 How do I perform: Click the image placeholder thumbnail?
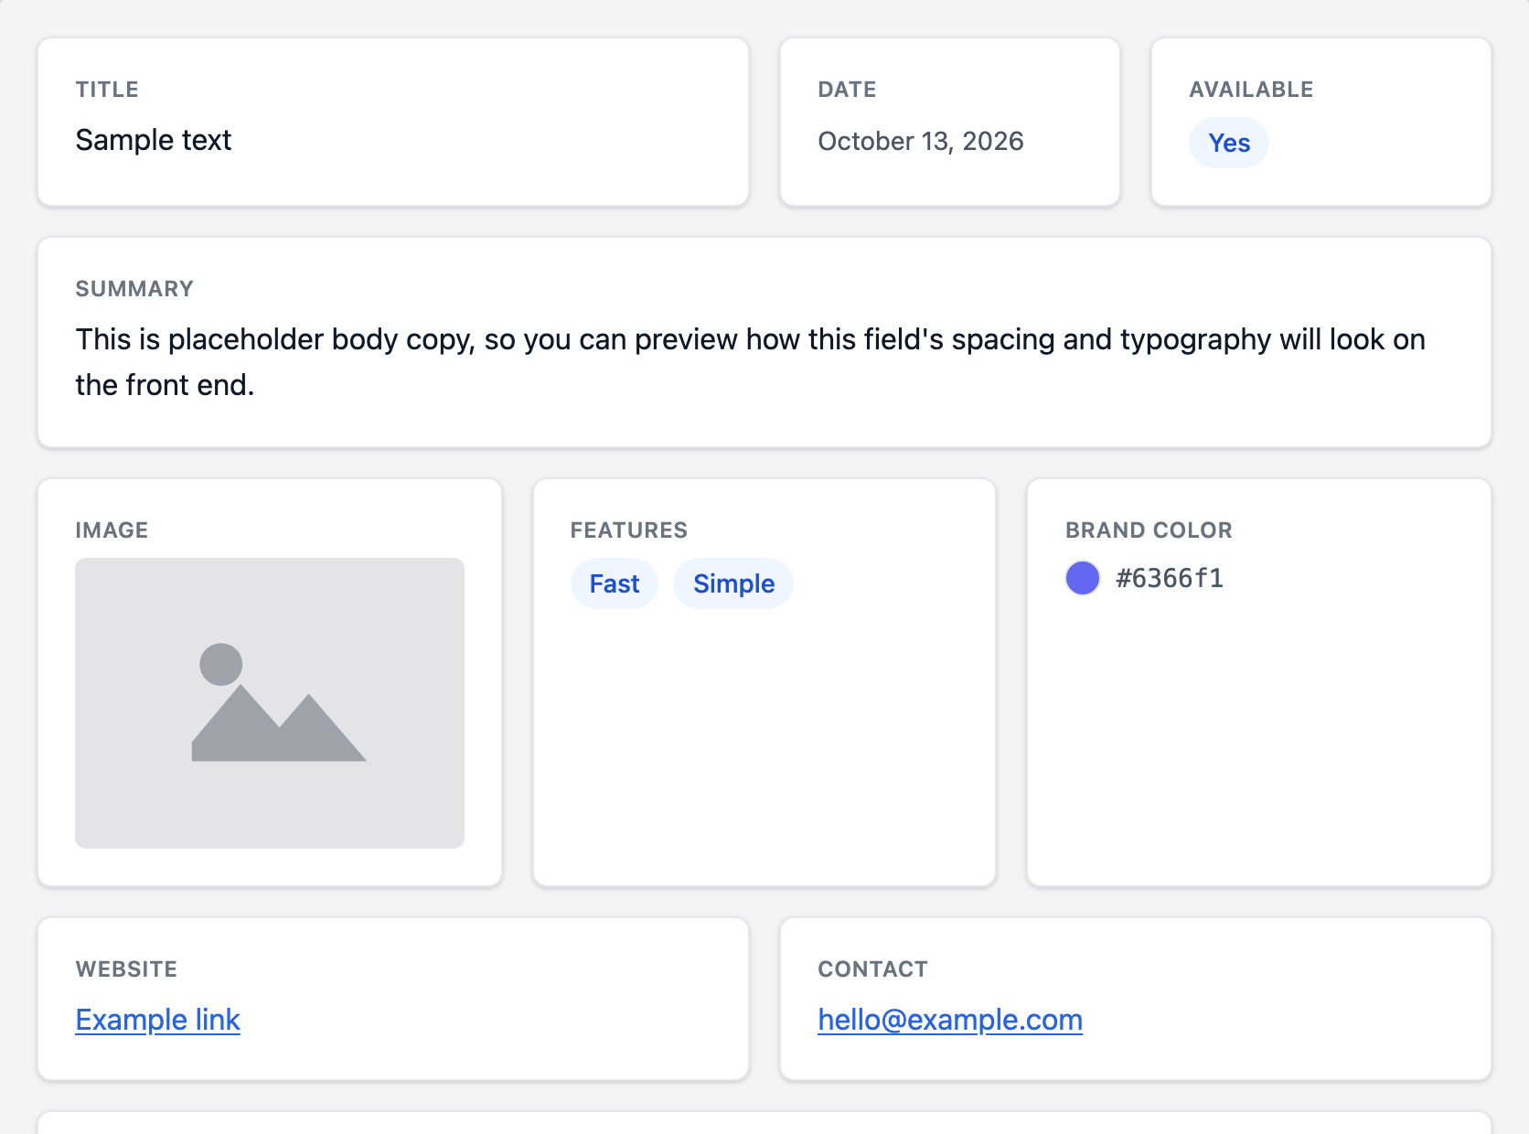(270, 703)
